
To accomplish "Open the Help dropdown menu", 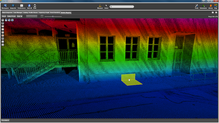I will point(216,6).
